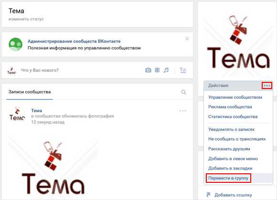Viewport: 277px width, 200px height.
Task: Attach a video using the film icon
Action: [157, 70]
